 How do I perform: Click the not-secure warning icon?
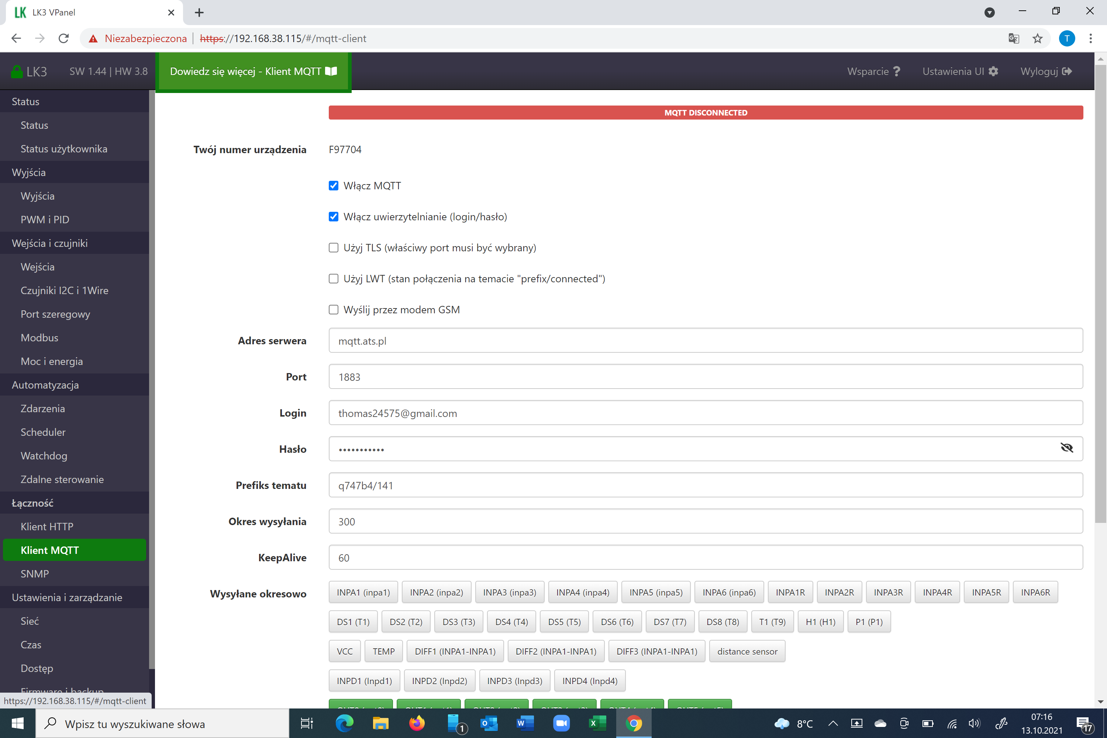93,39
